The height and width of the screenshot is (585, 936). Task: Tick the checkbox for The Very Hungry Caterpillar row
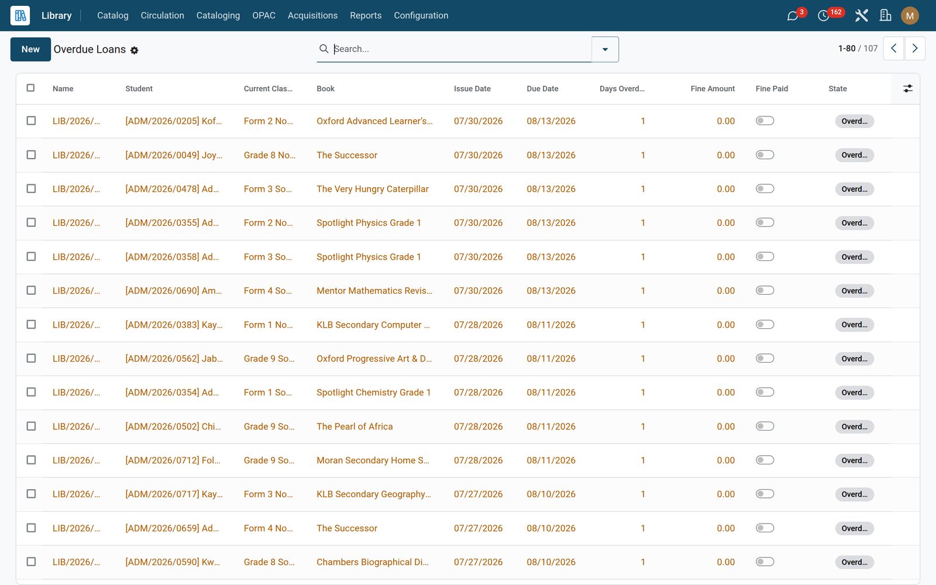(x=31, y=188)
